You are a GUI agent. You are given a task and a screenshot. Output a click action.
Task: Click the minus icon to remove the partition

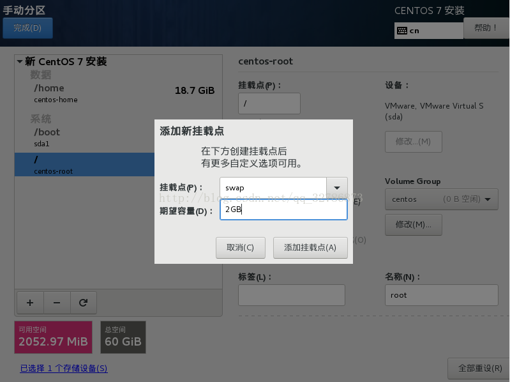coord(57,303)
